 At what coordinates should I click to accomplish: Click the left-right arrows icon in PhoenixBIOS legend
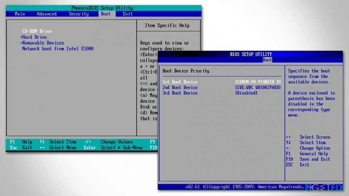point(42,148)
